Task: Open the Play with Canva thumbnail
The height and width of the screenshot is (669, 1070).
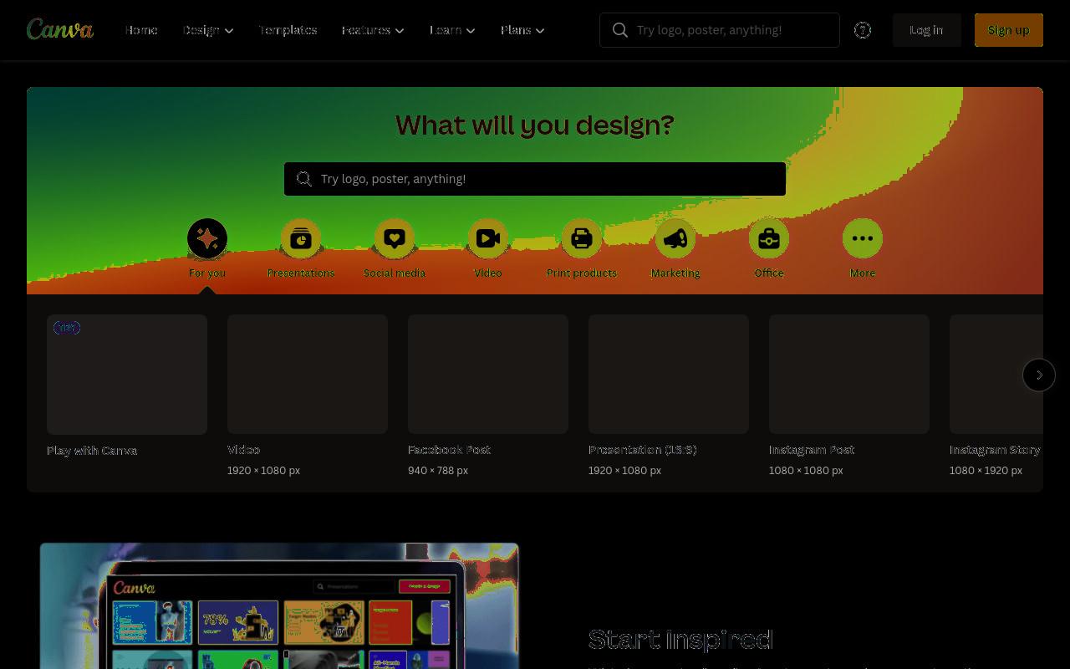Action: point(127,375)
